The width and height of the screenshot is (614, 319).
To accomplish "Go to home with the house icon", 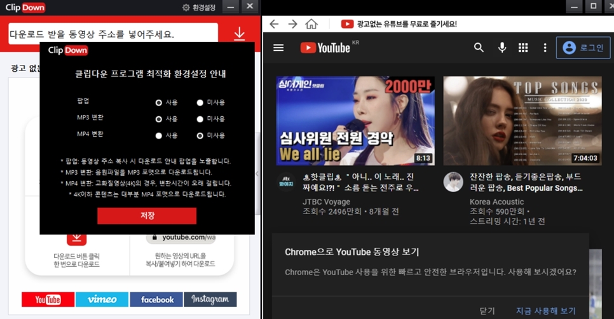I will [311, 24].
